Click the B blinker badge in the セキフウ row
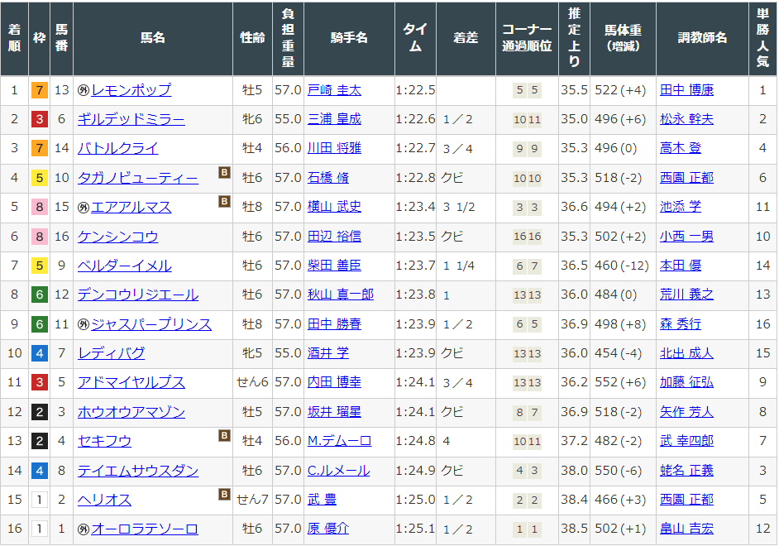779x546 pixels. [225, 436]
